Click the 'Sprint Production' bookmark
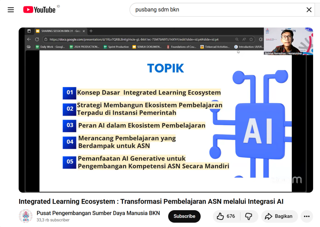The image size is (320, 227). 116,47
